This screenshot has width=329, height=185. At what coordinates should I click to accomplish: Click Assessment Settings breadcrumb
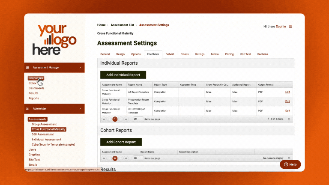point(154,25)
